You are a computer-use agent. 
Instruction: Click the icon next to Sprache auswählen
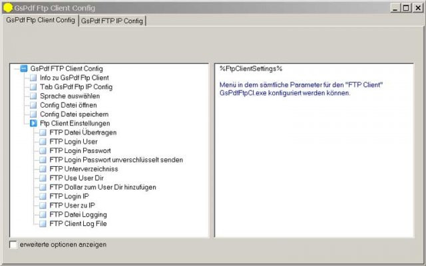[x=33, y=96]
